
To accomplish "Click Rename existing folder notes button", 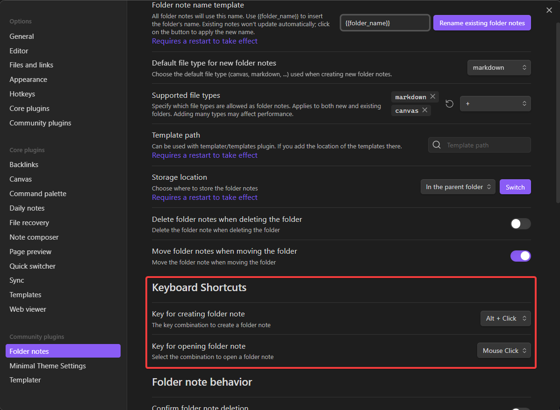I will 482,23.
